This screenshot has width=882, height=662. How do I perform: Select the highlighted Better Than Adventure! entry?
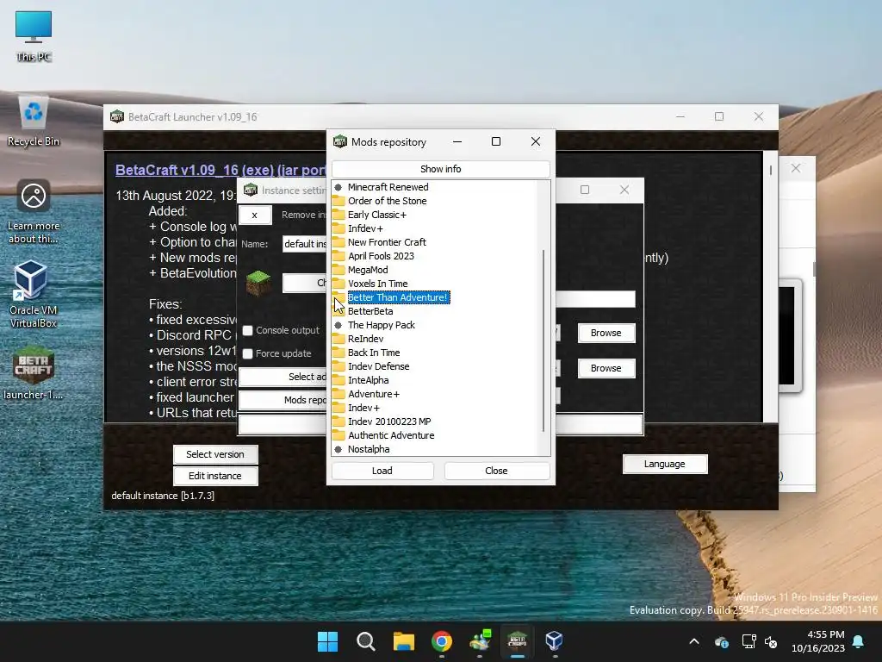tap(398, 297)
